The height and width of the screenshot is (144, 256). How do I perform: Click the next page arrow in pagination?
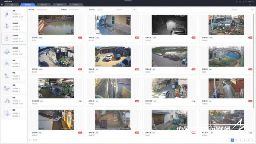252,140
